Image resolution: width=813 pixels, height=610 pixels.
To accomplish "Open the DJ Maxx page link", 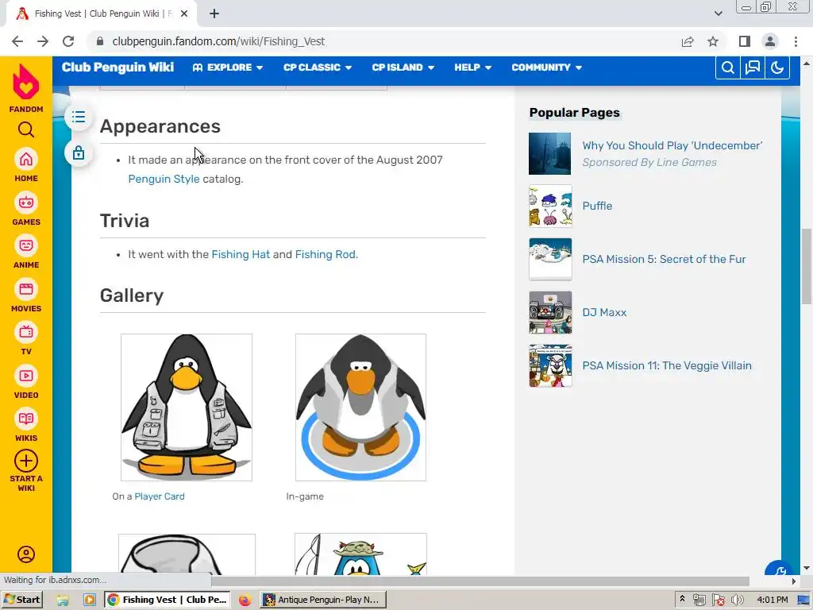I will click(604, 313).
